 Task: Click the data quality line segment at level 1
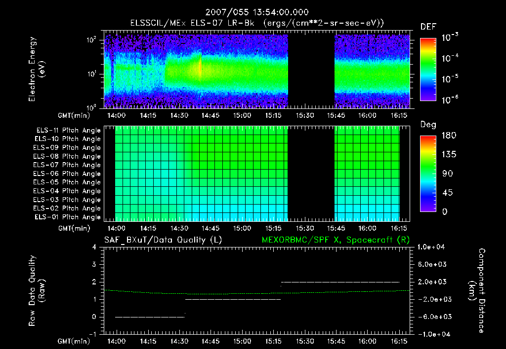[x=233, y=299]
